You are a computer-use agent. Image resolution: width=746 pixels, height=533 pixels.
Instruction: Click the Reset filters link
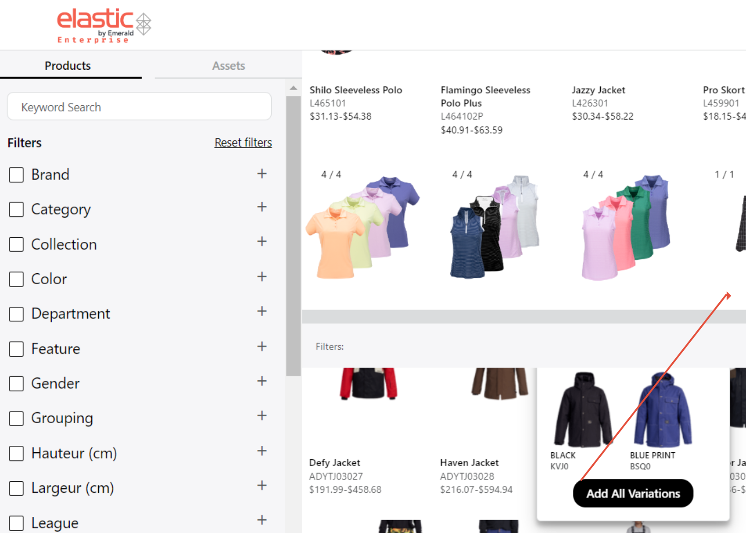[x=243, y=143]
